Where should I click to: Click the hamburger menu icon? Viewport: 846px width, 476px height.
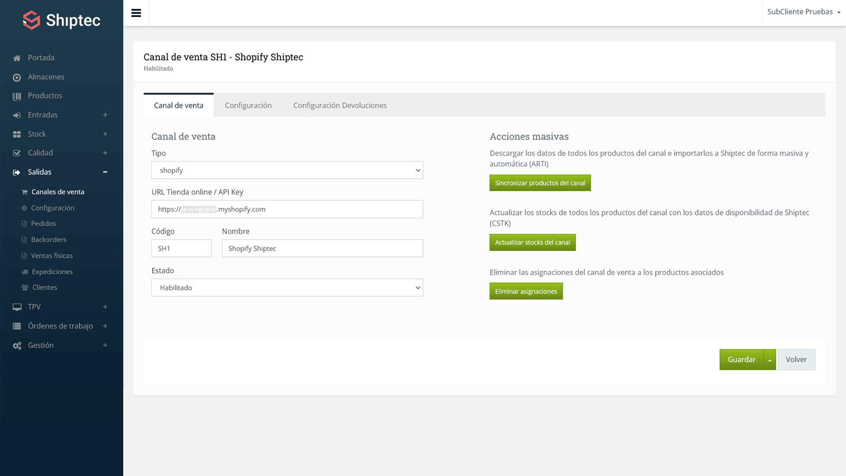(136, 13)
